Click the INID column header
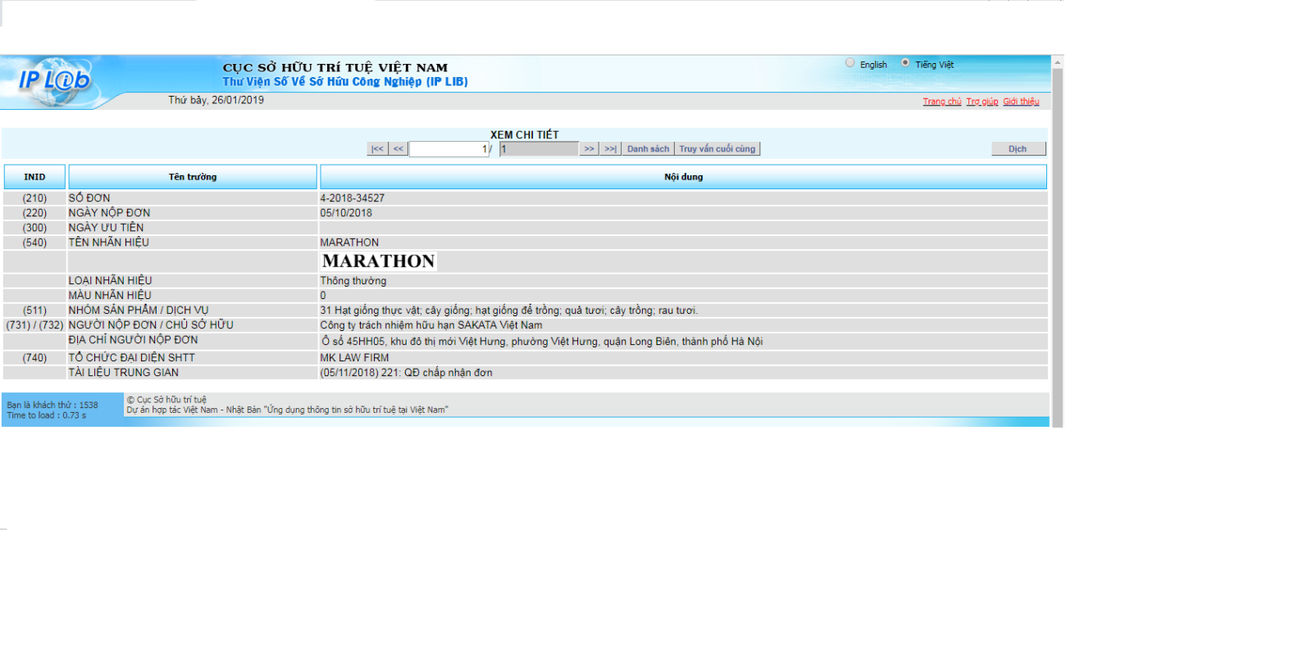The width and height of the screenshot is (1312, 662). (34, 177)
